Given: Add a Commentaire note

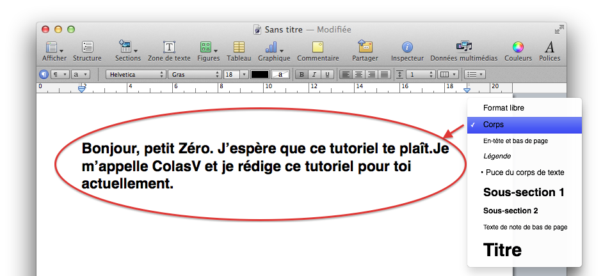Looking at the screenshot, I should [318, 47].
